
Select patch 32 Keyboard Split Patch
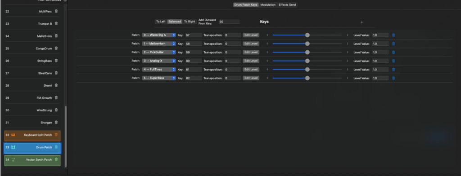tap(32, 136)
